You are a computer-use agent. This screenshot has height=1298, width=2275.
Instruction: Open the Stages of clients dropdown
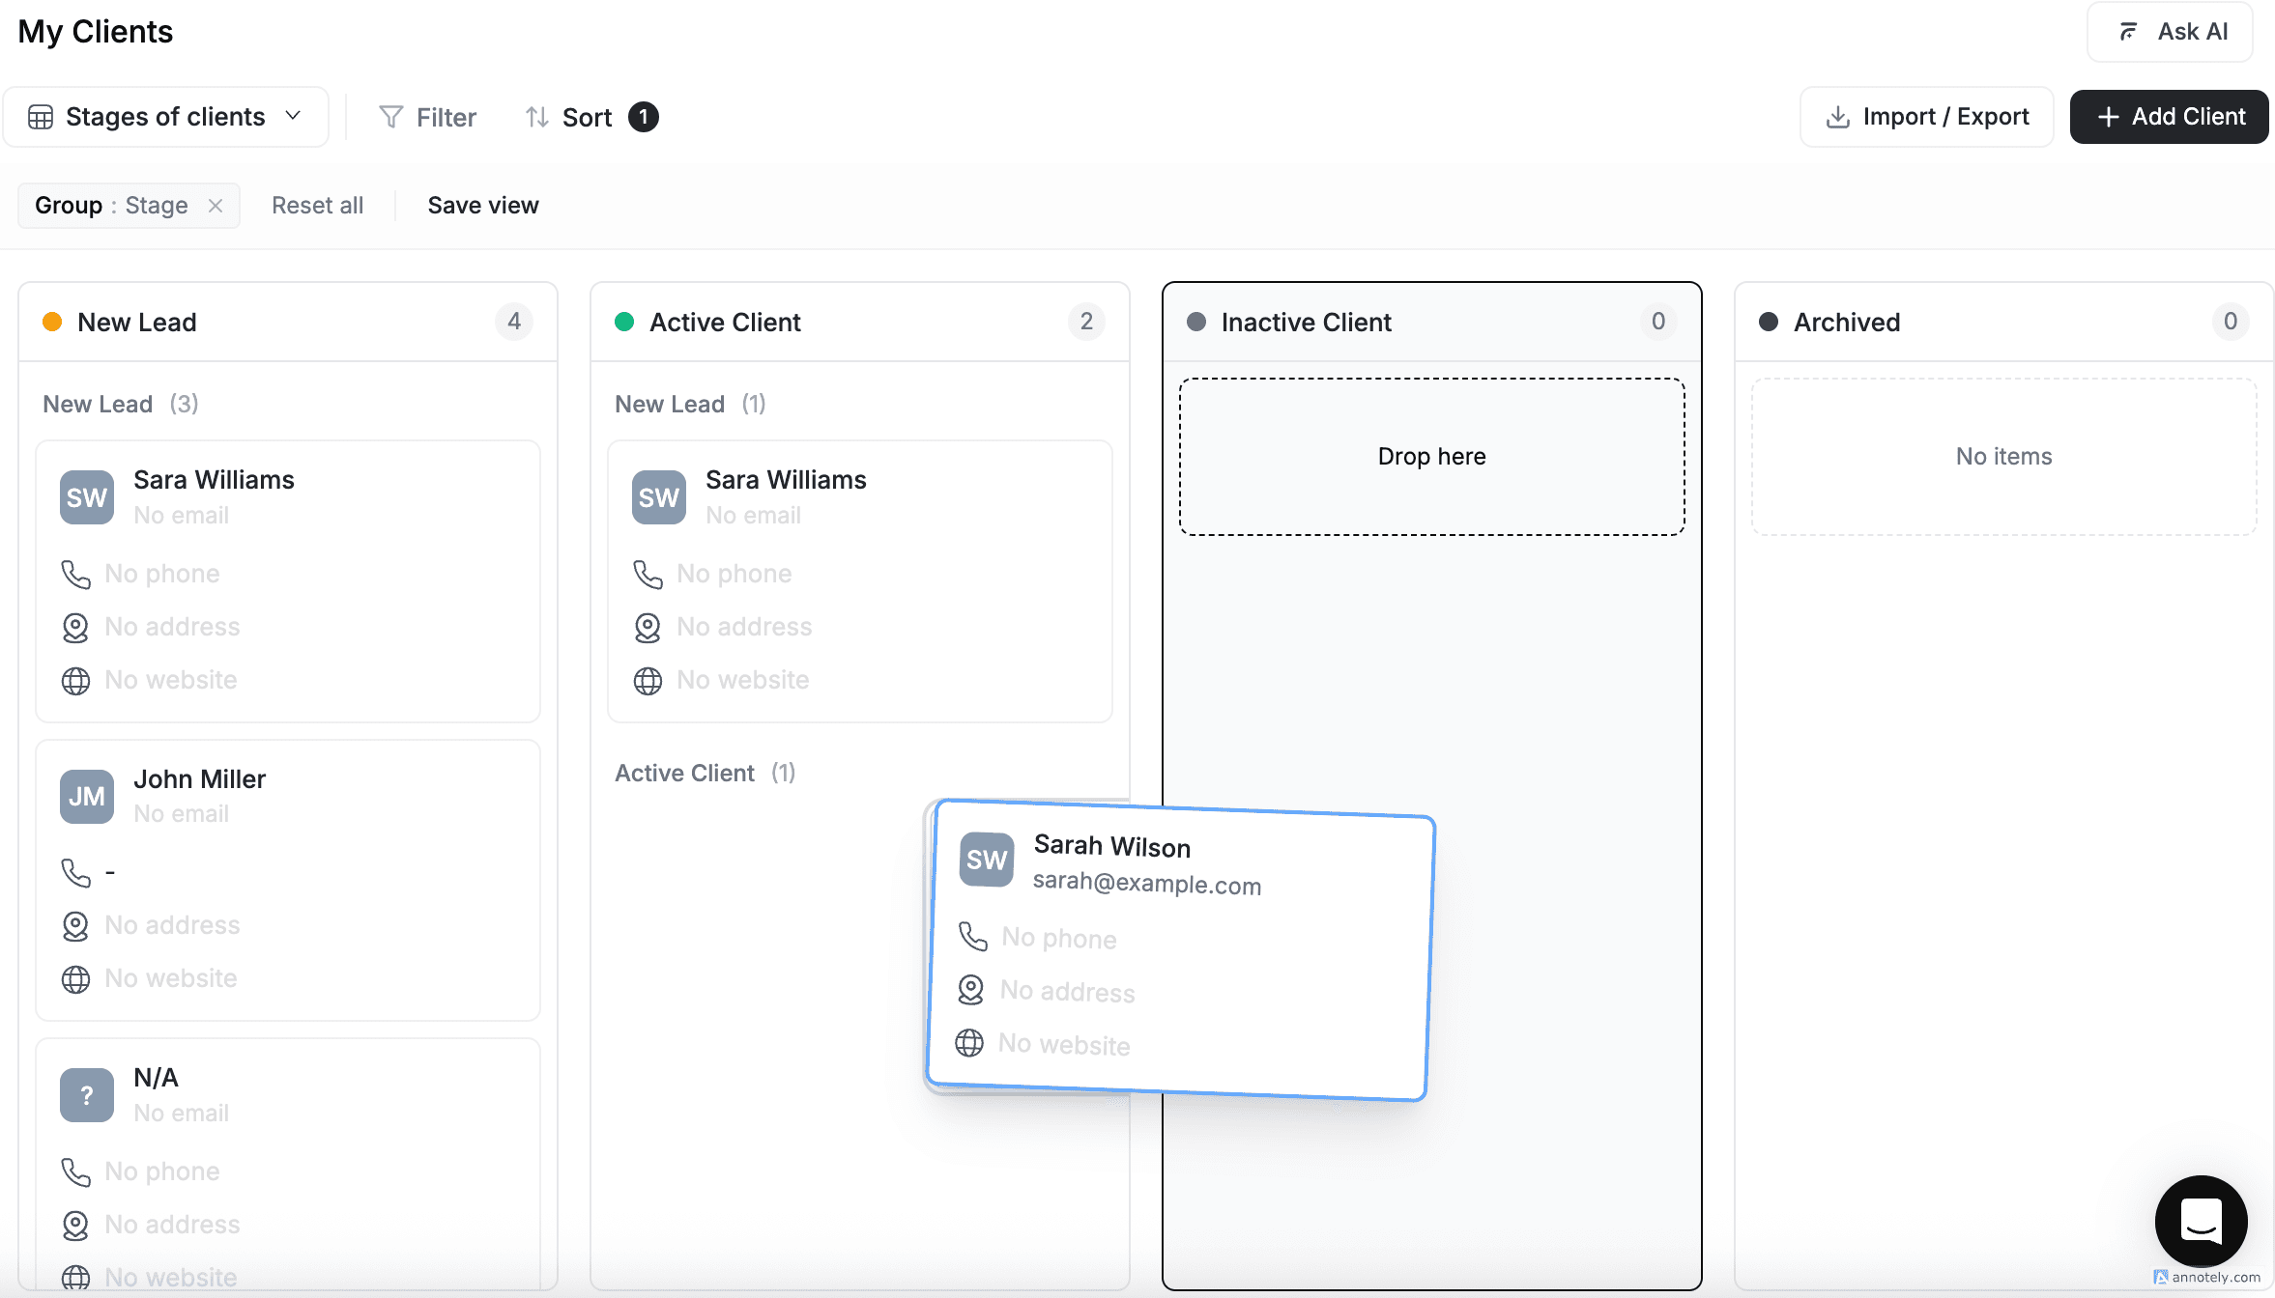click(x=294, y=116)
